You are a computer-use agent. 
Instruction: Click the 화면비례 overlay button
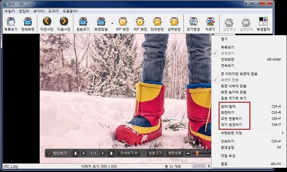(x=175, y=153)
